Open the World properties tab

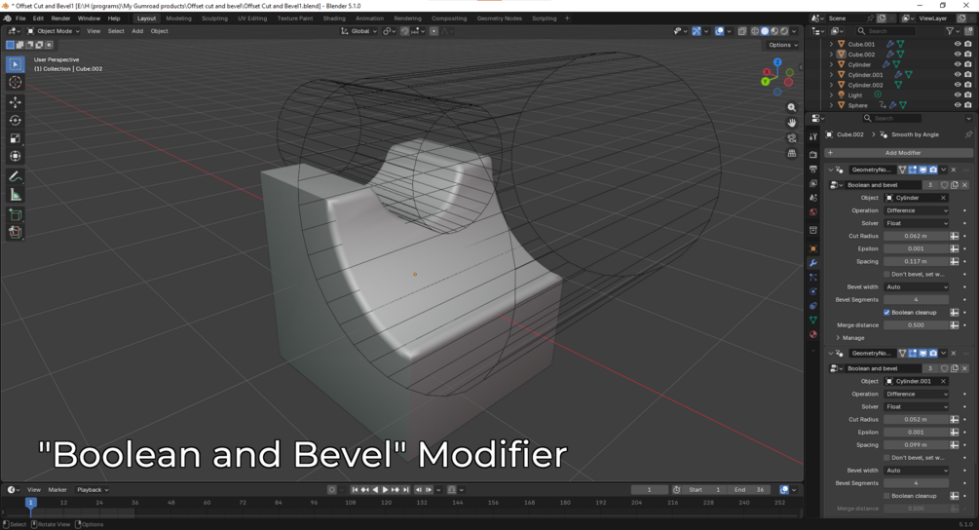pyautogui.click(x=813, y=212)
